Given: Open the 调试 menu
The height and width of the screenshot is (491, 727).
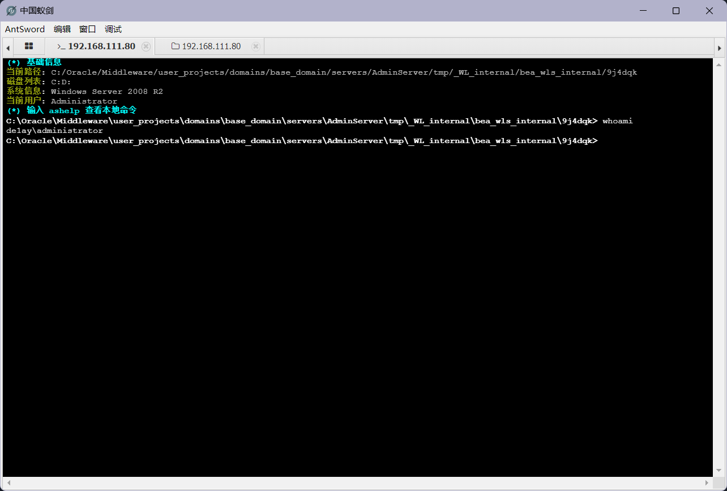Looking at the screenshot, I should [x=113, y=29].
